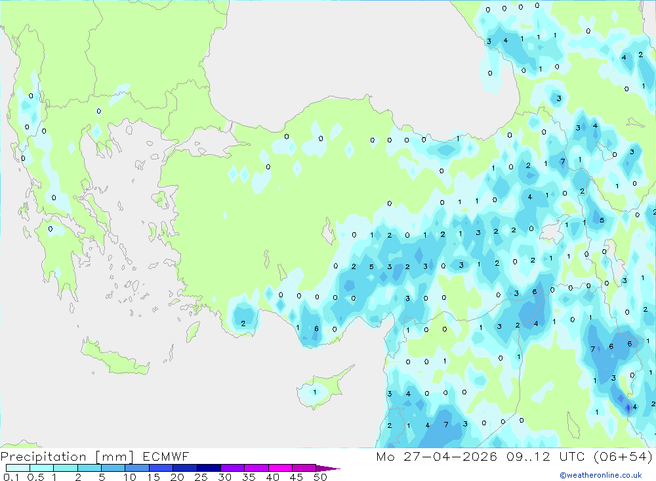Click the "Mo 27-04-2026" date text
Screen dimensions: 656x481
(436, 456)
